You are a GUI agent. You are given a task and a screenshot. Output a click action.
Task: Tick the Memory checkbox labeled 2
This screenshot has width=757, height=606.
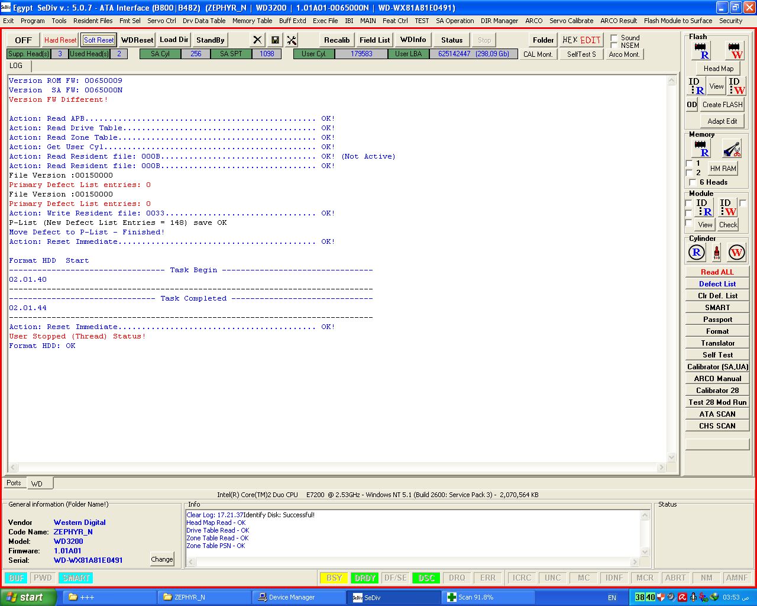689,173
